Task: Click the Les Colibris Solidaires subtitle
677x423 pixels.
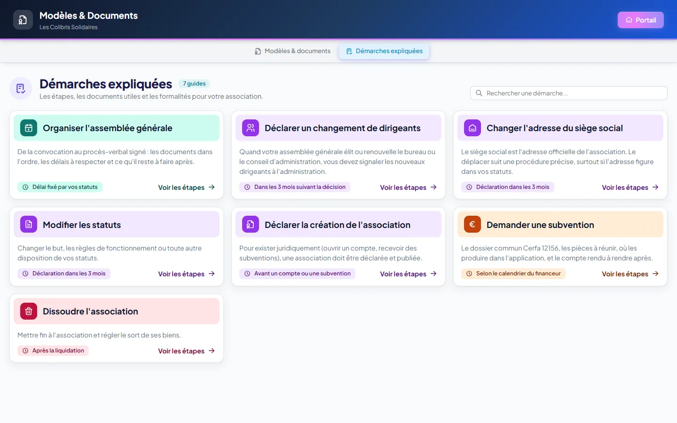Action: click(69, 27)
